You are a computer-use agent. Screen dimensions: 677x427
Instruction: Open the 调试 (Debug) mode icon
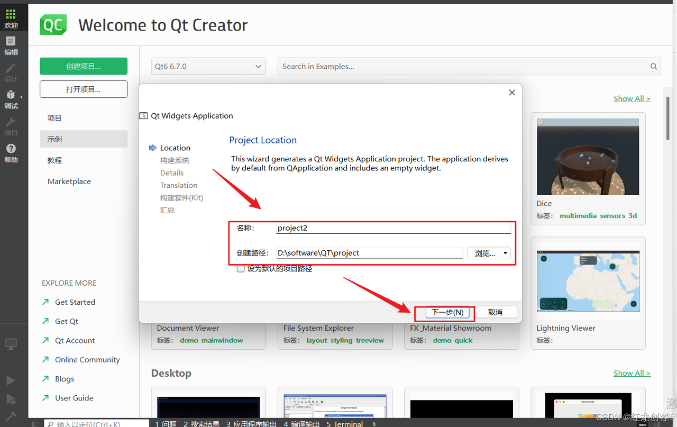11,99
